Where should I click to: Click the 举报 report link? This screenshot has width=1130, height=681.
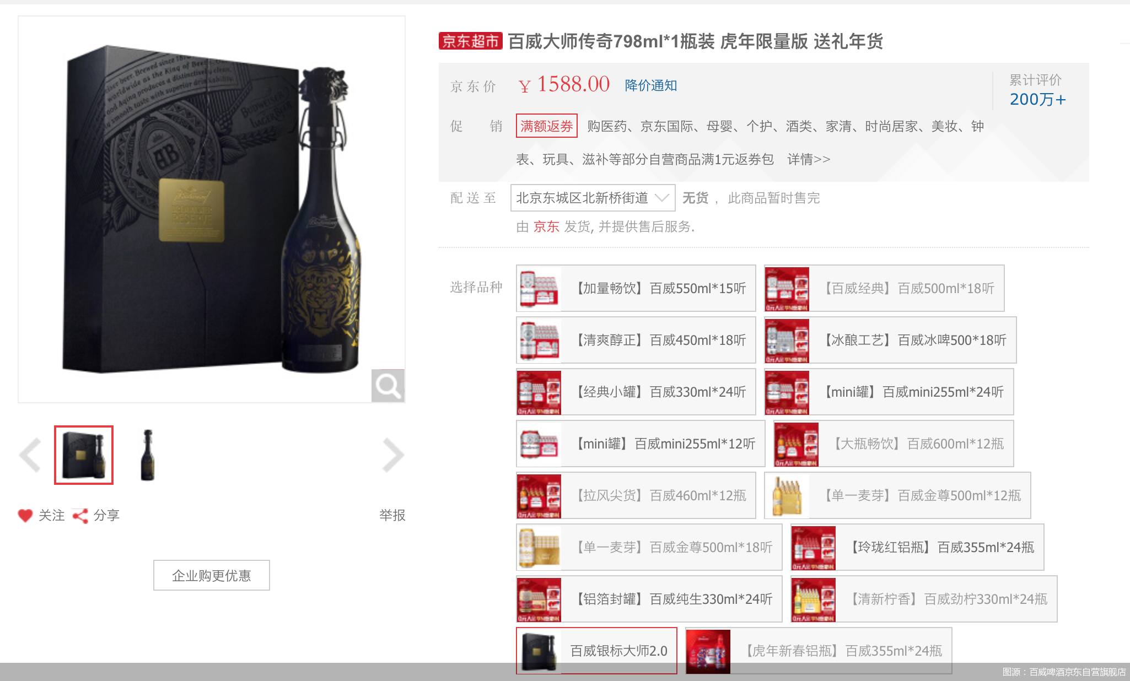(x=392, y=515)
